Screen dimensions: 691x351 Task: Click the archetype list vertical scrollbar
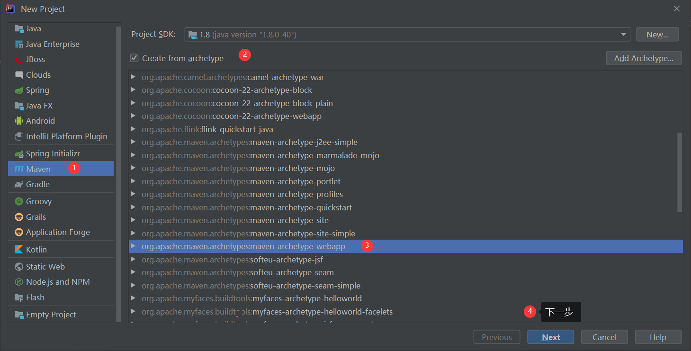point(680,172)
